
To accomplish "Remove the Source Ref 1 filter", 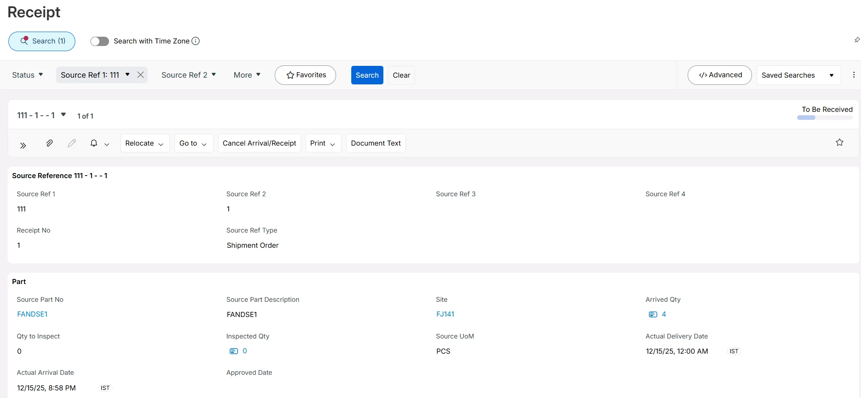I will tap(141, 75).
